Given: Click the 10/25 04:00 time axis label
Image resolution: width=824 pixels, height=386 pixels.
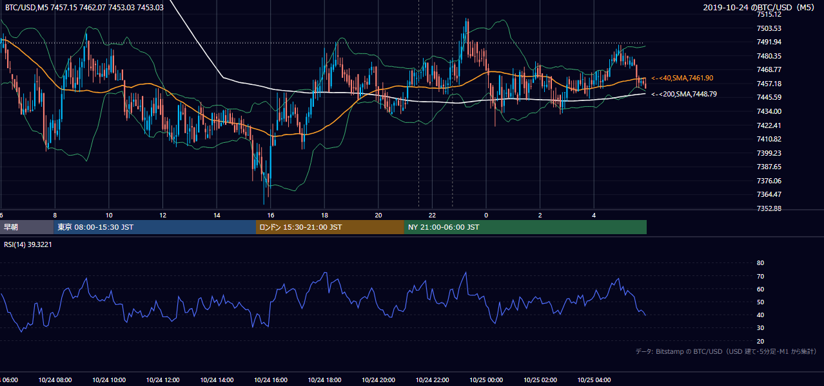Looking at the screenshot, I should (x=594, y=380).
